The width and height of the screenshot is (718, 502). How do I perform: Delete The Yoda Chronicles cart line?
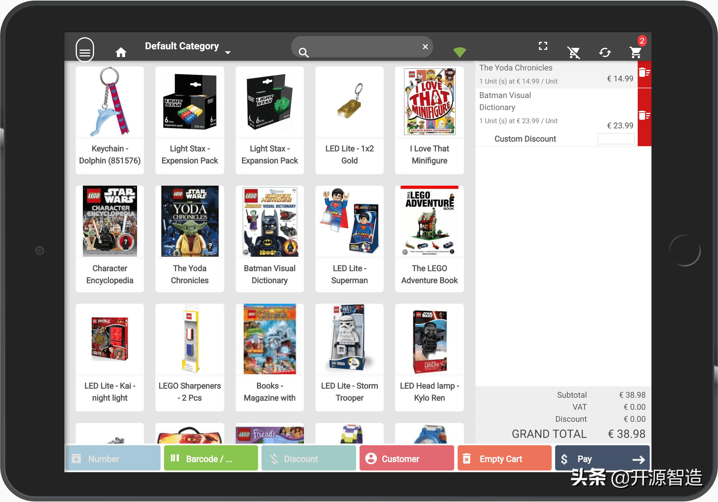(x=644, y=73)
